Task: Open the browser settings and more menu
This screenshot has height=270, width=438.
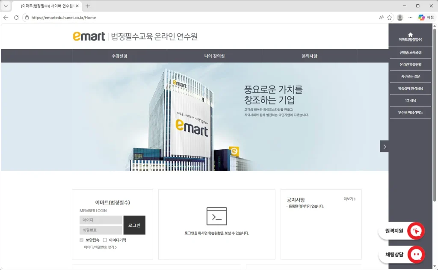Action: tap(411, 18)
